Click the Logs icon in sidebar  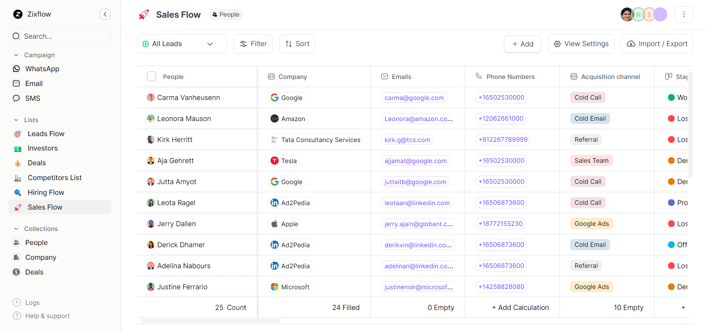point(17,303)
